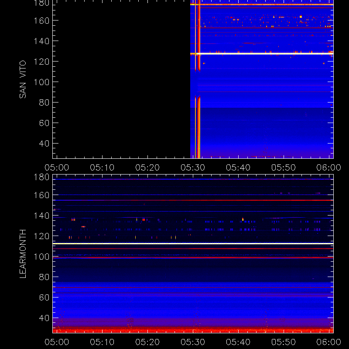Click 06:00 time label under LEARMONTH plot

[x=329, y=342]
